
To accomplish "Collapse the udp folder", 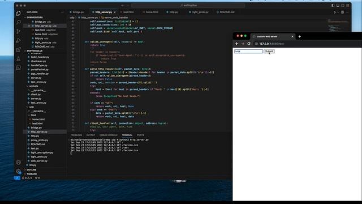I will [x=30, y=107].
